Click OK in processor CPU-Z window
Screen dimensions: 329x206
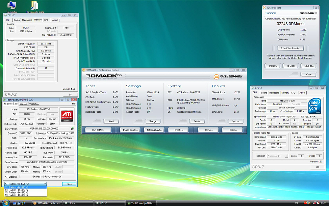tap(318, 167)
